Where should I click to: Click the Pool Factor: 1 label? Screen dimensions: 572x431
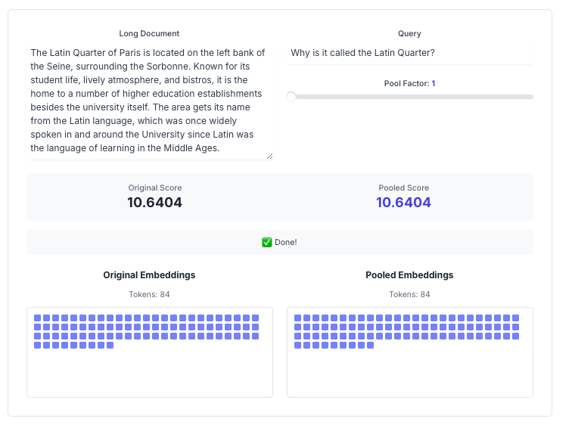coord(409,83)
